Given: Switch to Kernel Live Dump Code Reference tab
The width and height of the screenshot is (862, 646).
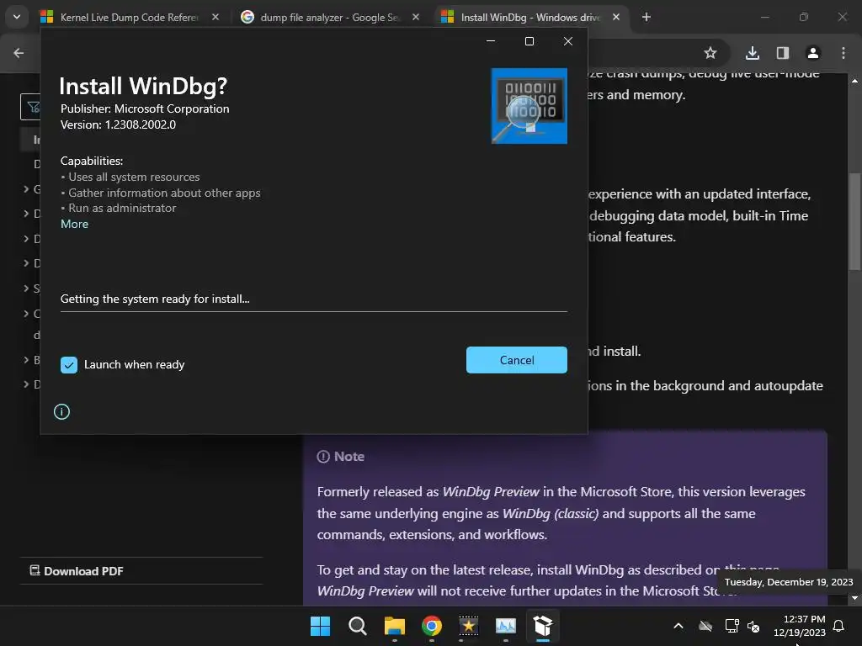Looking at the screenshot, I should click(x=129, y=17).
